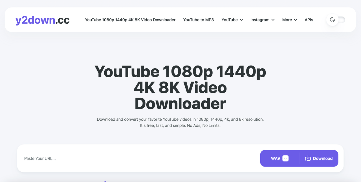This screenshot has height=182, width=361.
Task: Click the chevron next to WAV
Action: [285, 158]
